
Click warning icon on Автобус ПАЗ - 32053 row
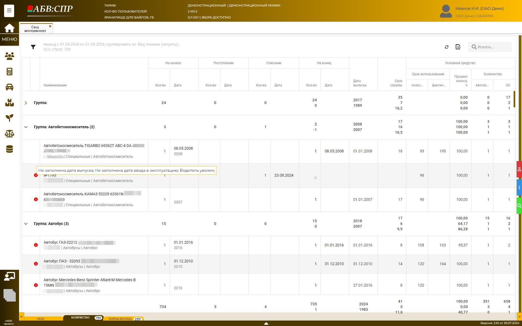pyautogui.click(x=36, y=264)
